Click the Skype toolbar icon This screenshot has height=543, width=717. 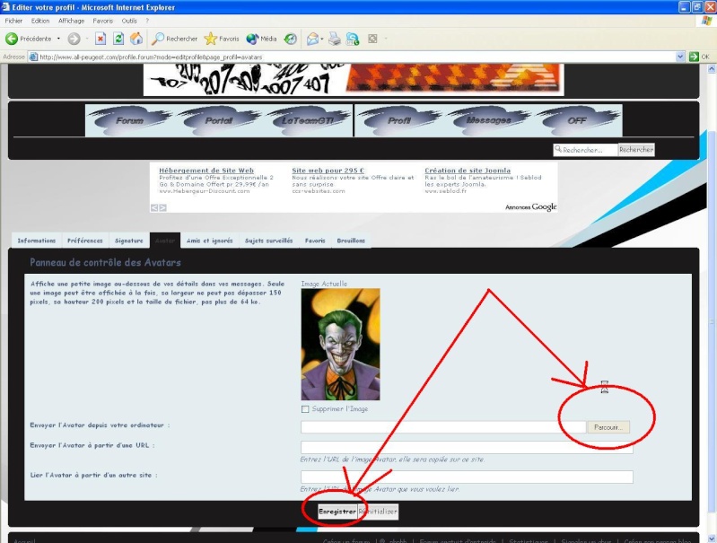click(353, 39)
